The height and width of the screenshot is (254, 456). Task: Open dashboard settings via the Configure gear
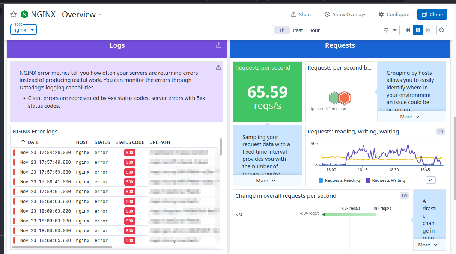393,14
